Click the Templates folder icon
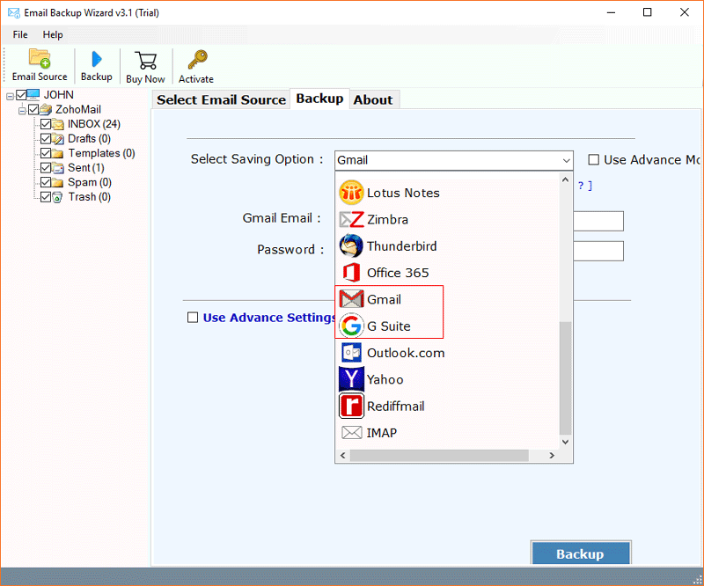704x586 pixels. [57, 153]
